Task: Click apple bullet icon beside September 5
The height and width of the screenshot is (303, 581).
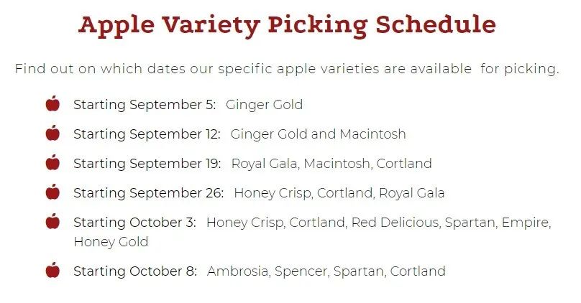Action: point(52,103)
